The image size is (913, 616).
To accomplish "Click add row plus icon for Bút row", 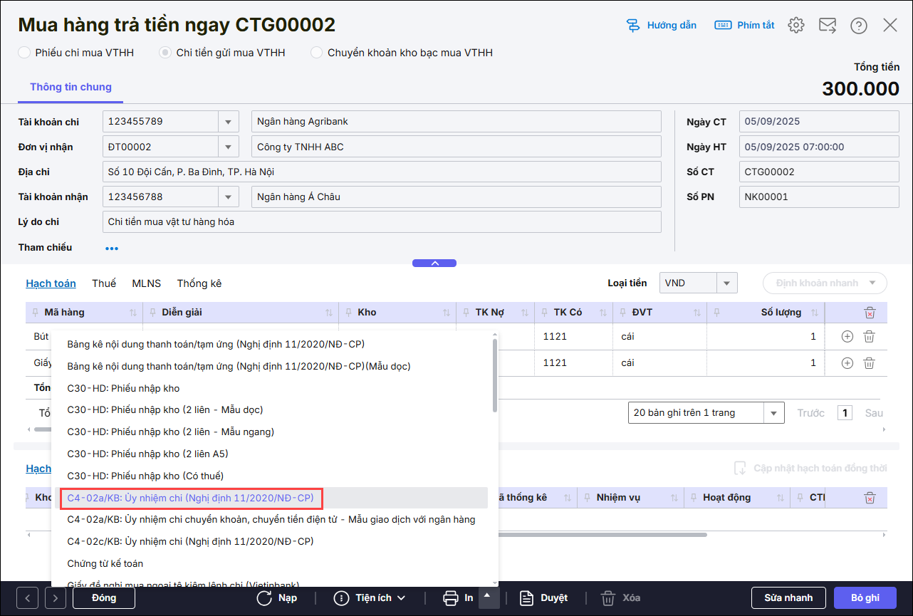I will click(x=847, y=337).
